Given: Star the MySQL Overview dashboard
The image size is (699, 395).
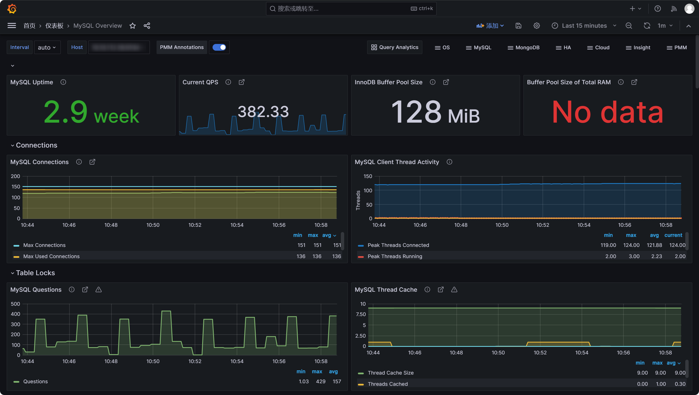Looking at the screenshot, I should click(x=133, y=26).
